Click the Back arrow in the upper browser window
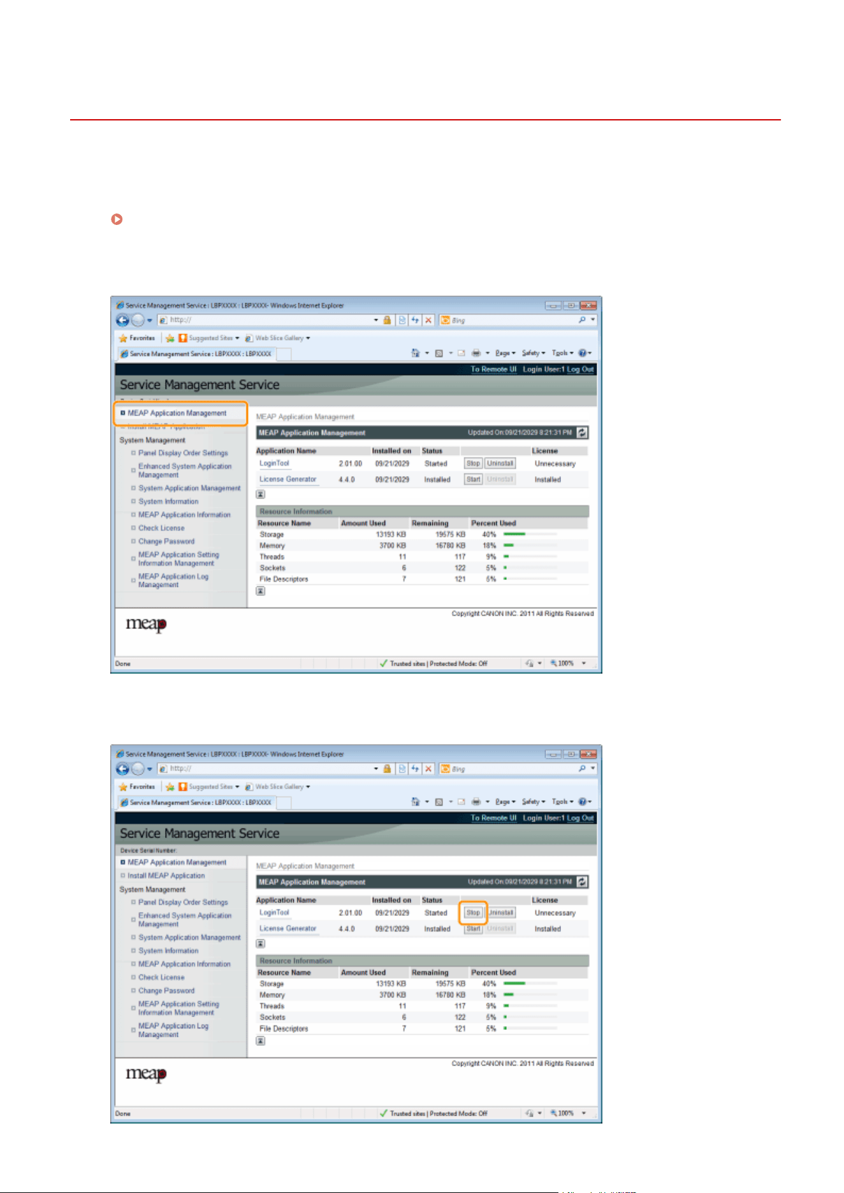The width and height of the screenshot is (844, 1193). click(x=123, y=321)
